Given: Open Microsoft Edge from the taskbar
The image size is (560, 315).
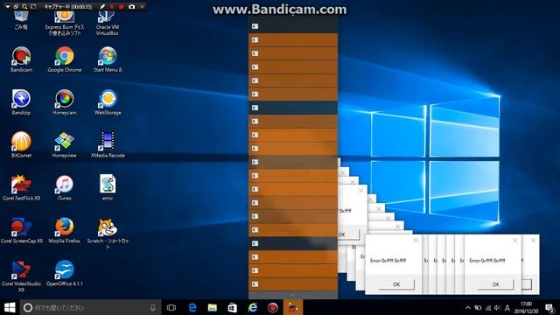Looking at the screenshot, I should [x=192, y=307].
